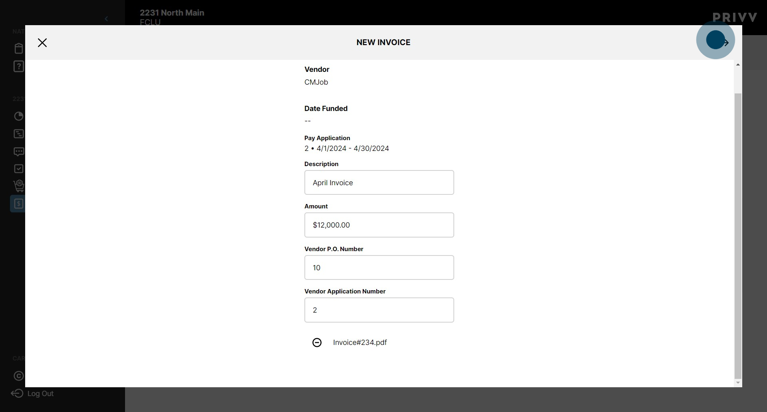Select the pay application date range text
The width and height of the screenshot is (767, 412).
tap(353, 149)
